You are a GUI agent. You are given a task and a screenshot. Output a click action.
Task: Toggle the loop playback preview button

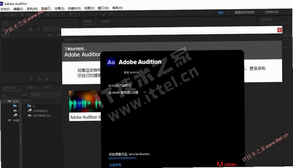40,79
